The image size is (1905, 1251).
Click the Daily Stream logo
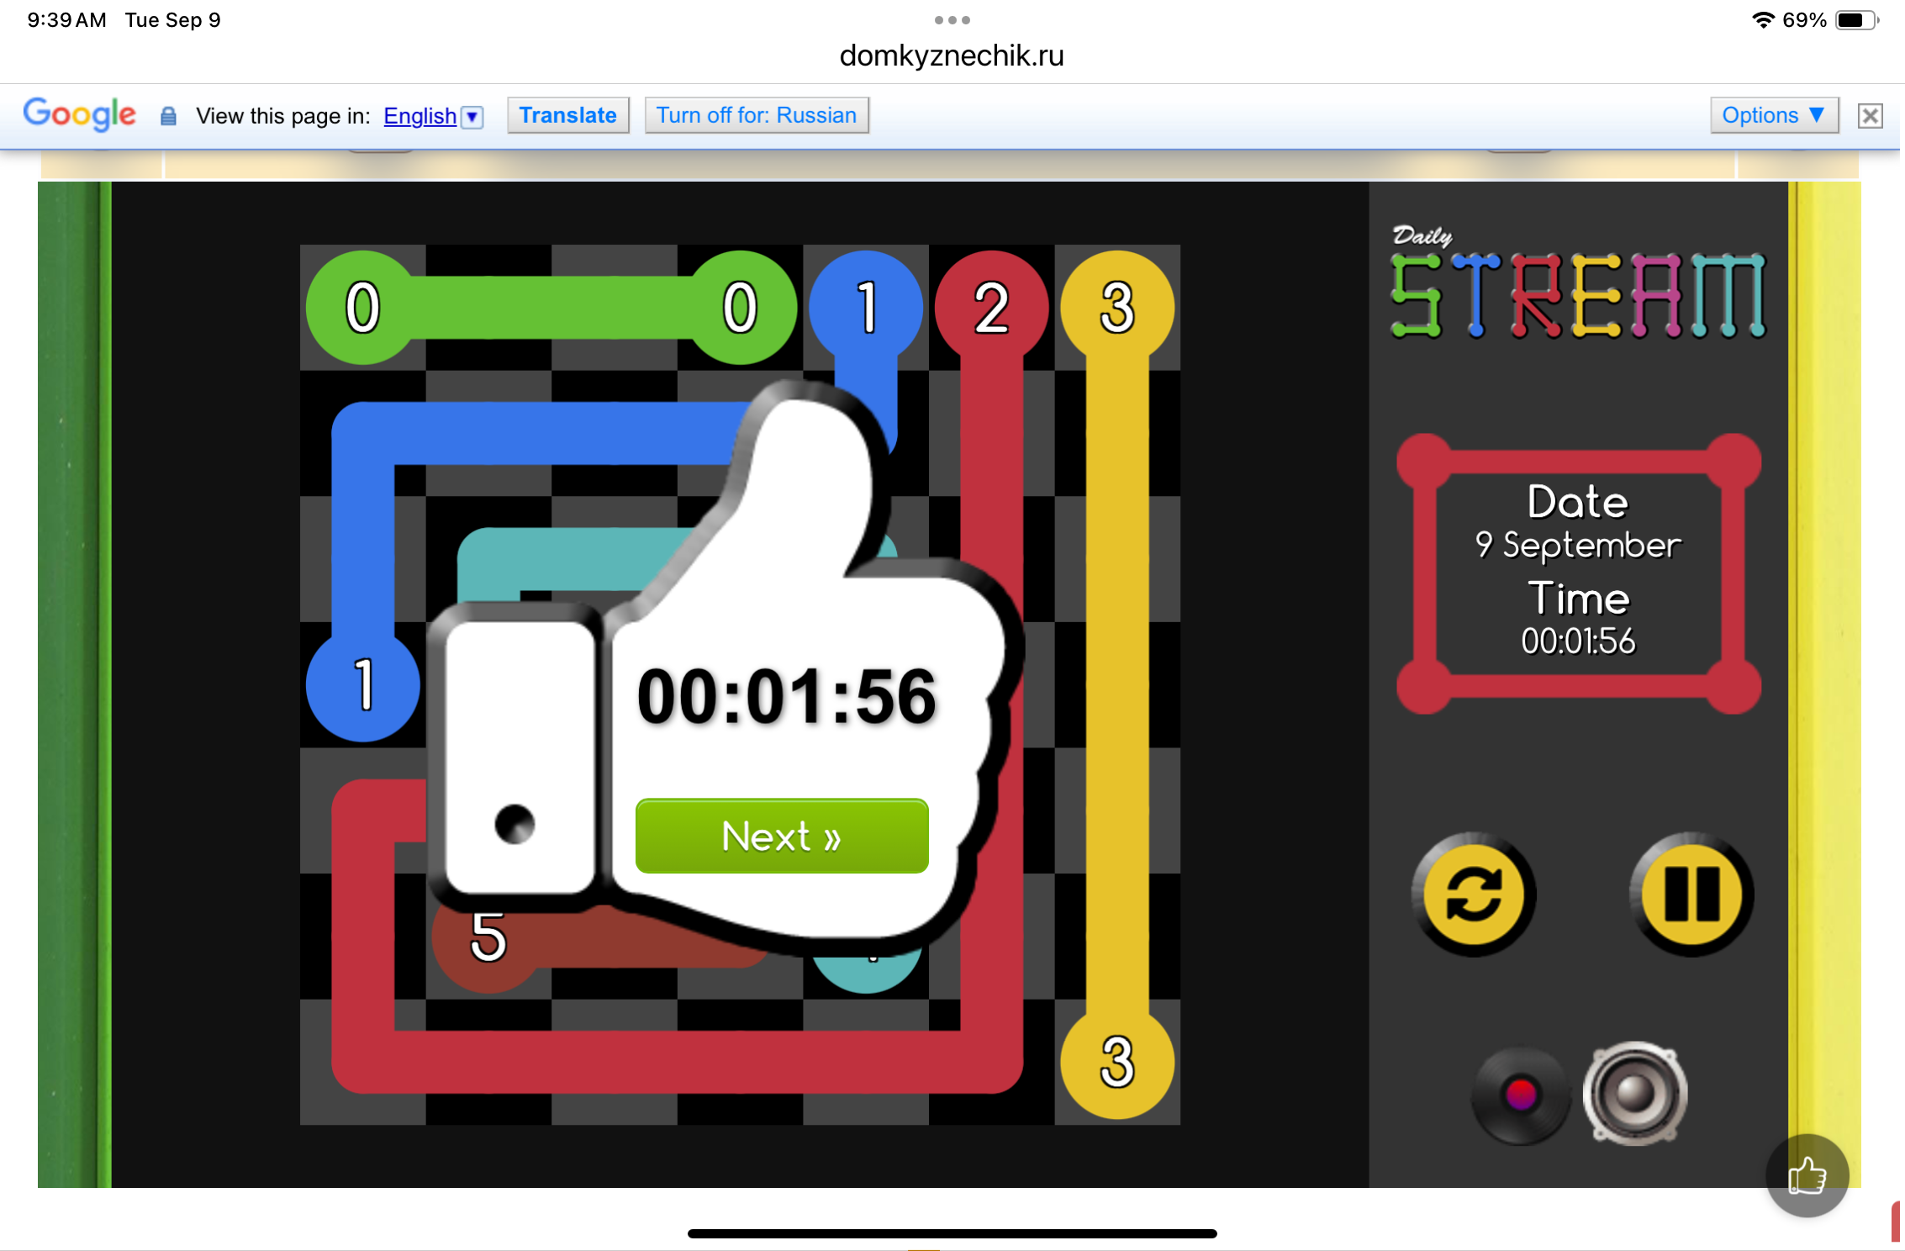pyautogui.click(x=1578, y=286)
